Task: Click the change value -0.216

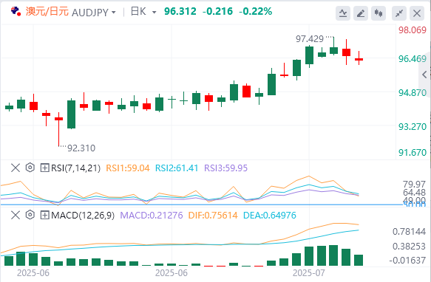Action: (x=217, y=12)
